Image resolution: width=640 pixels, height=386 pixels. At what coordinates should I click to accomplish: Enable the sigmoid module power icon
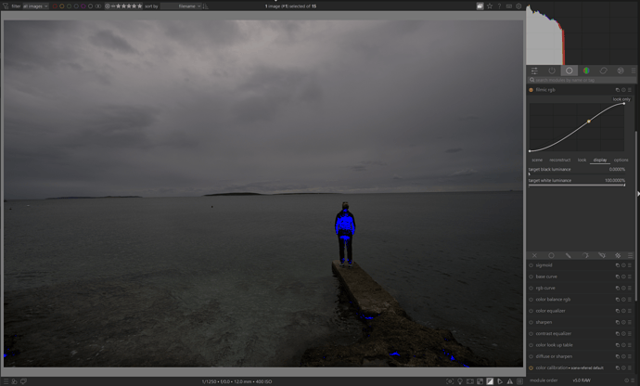[x=531, y=265]
